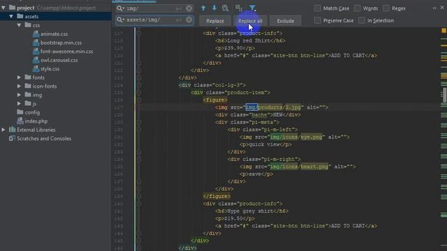Click the css folder icon
Image resolution: width=447 pixels, height=251 pixels.
coord(28,25)
